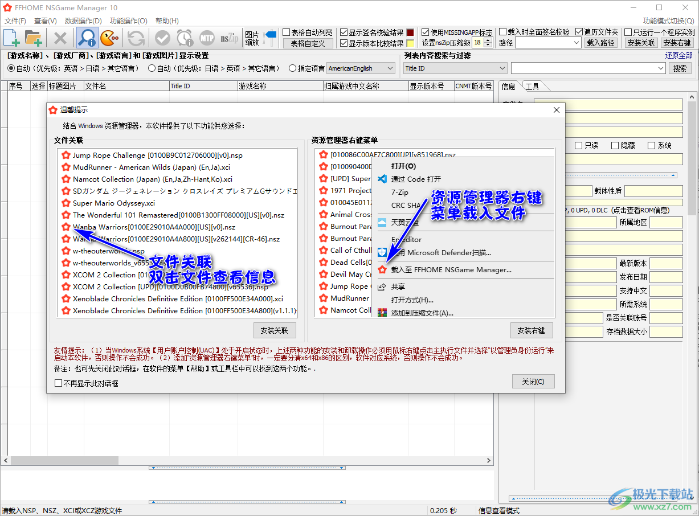Image resolution: width=699 pixels, height=516 pixels.
Task: Open the 文件(F) menu
Action: click(x=15, y=21)
